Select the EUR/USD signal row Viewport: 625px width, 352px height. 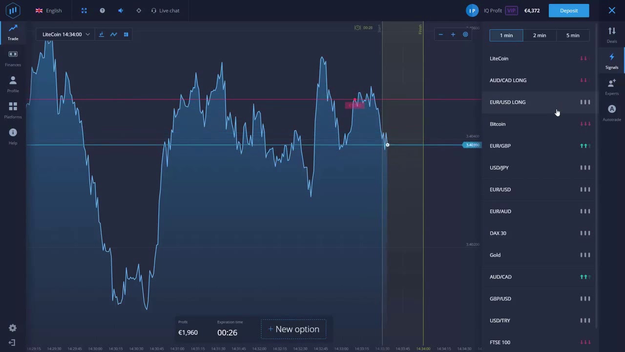[x=540, y=190]
